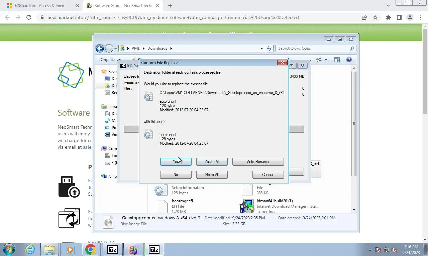Image resolution: width=428 pixels, height=256 pixels.
Task: Refresh the Downloads folder view
Action: pos(269,48)
